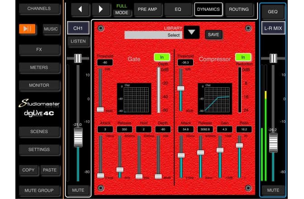Click the Compressor Ratio value box 16.2
The height and width of the screenshot is (199, 304).
(244, 129)
